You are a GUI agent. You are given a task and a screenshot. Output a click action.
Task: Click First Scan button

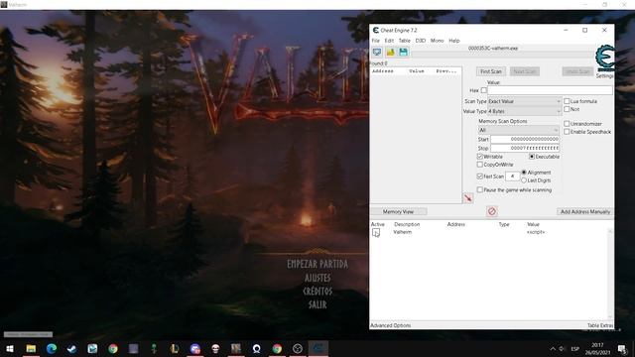(x=491, y=71)
